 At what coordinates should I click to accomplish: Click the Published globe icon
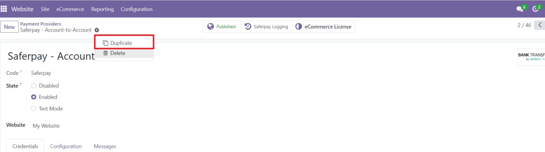click(x=211, y=26)
